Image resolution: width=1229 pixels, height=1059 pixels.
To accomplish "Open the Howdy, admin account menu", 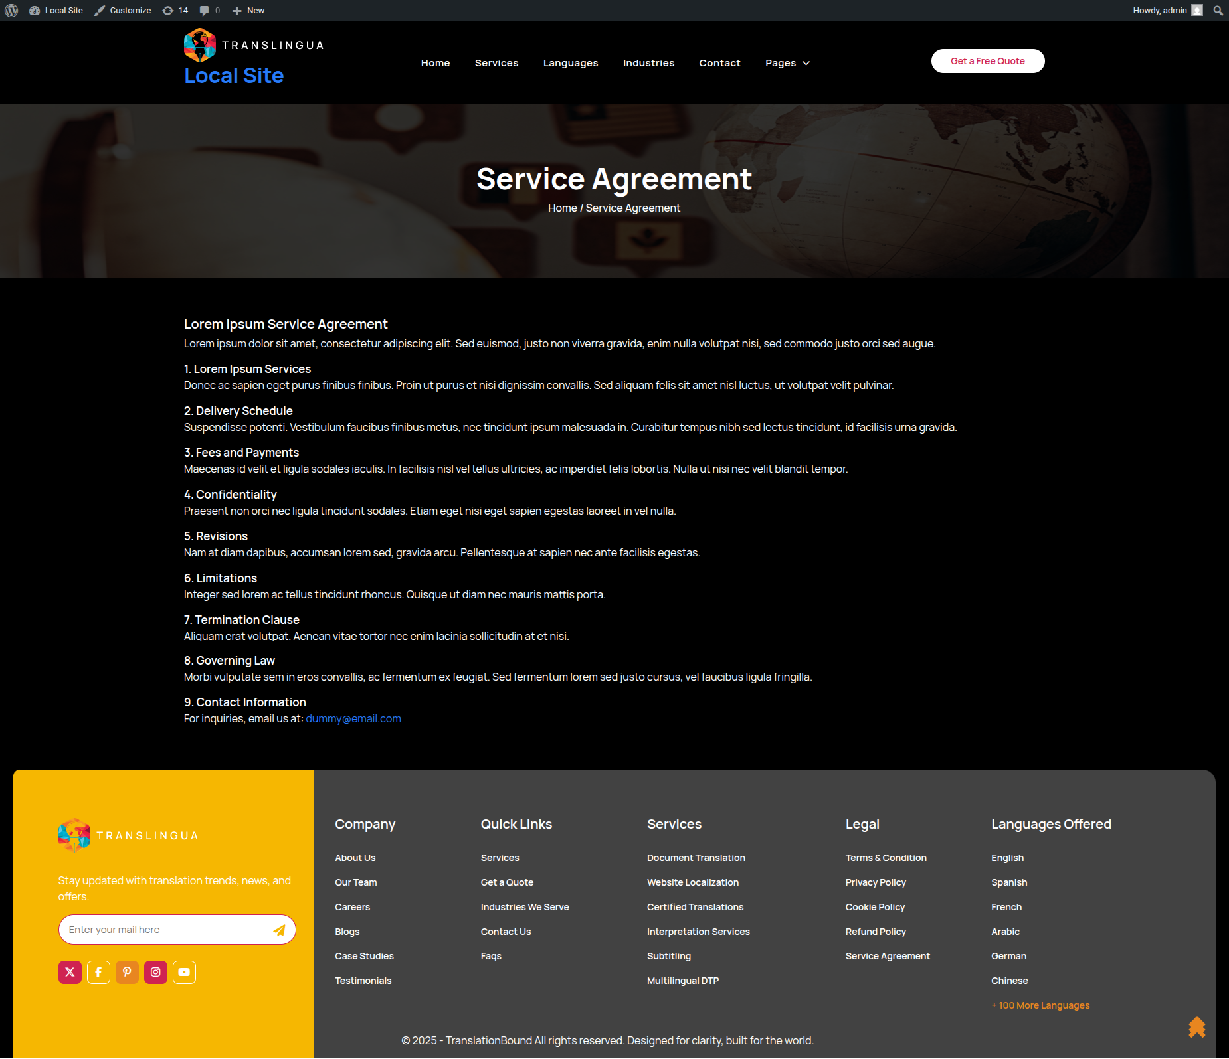I will 1167,11.
